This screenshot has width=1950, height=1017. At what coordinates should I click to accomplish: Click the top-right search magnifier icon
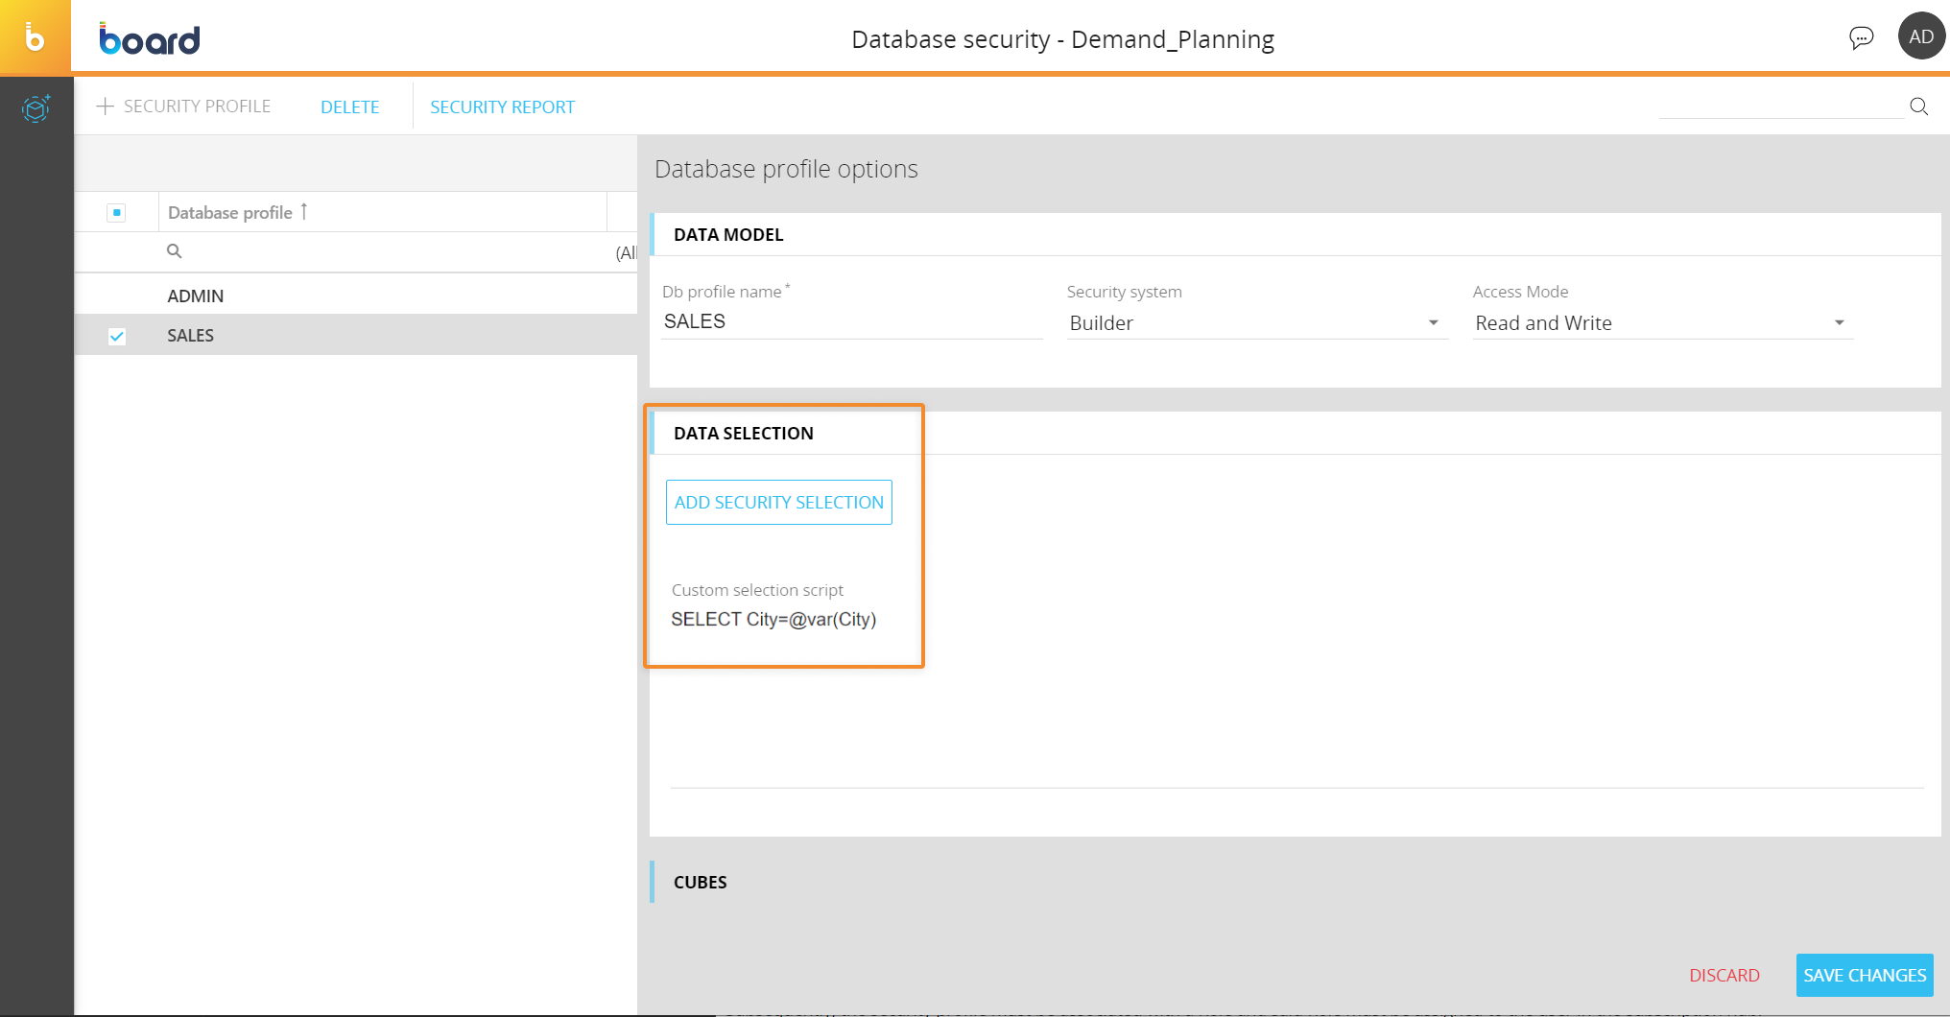(x=1918, y=106)
